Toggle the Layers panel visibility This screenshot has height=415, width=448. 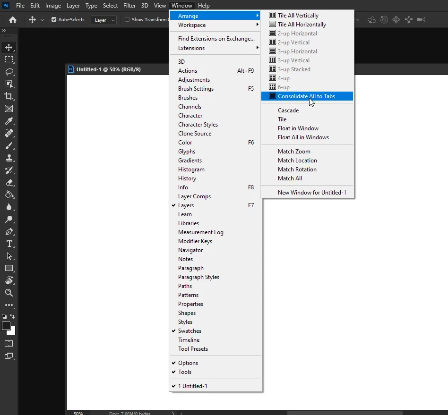tap(215, 205)
